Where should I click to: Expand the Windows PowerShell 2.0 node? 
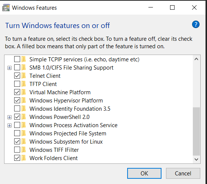pyautogui.click(x=9, y=117)
